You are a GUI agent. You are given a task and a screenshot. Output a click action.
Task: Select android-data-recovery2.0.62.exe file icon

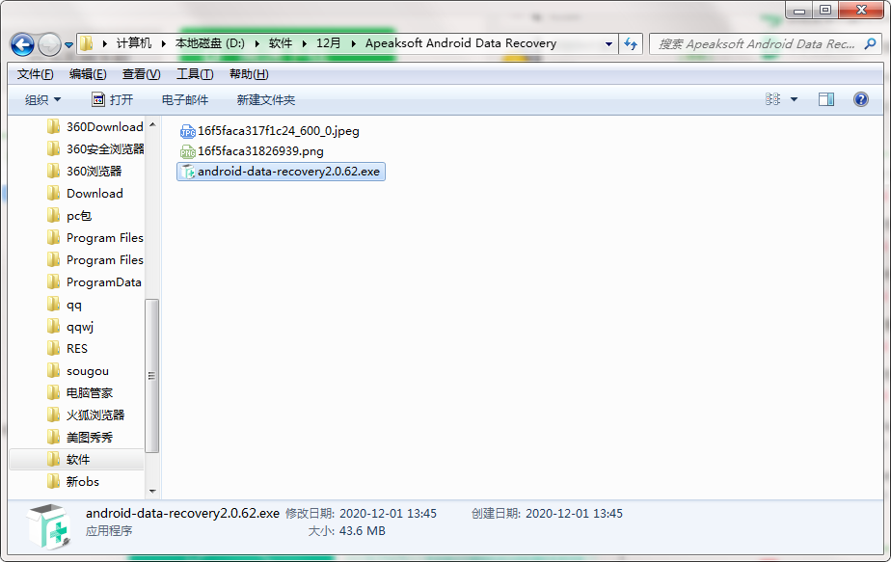pyautogui.click(x=187, y=172)
